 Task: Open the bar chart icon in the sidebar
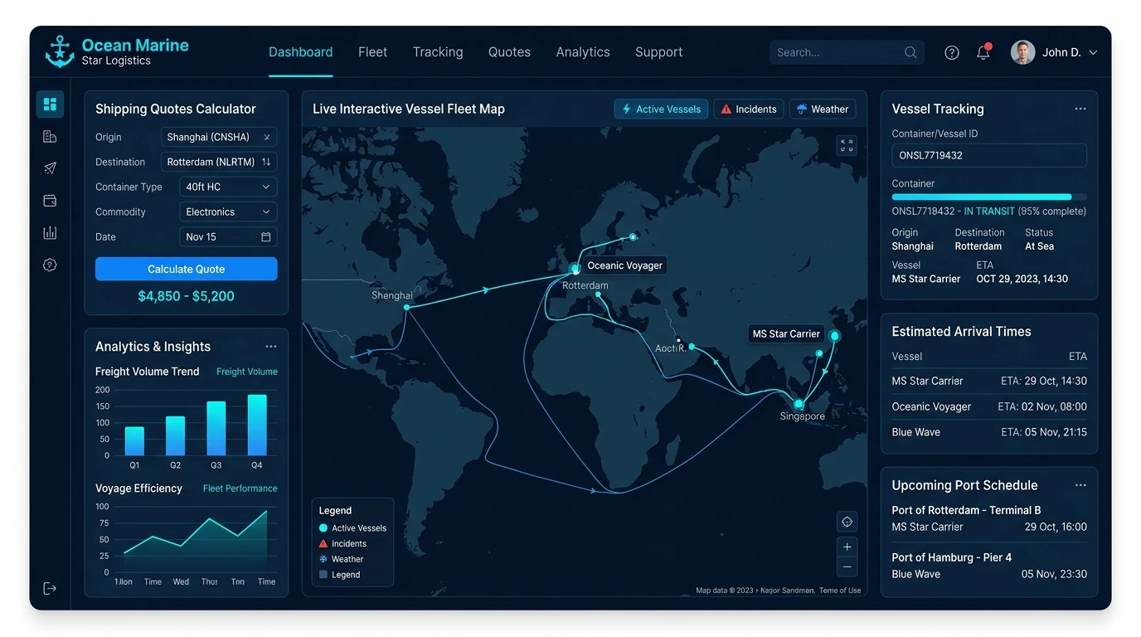[50, 233]
